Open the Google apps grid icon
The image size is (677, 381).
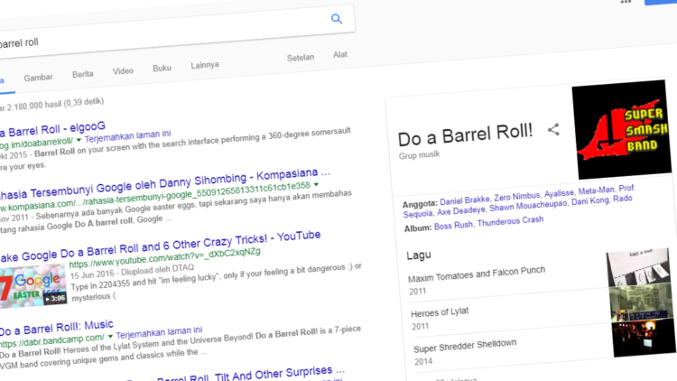[626, 2]
